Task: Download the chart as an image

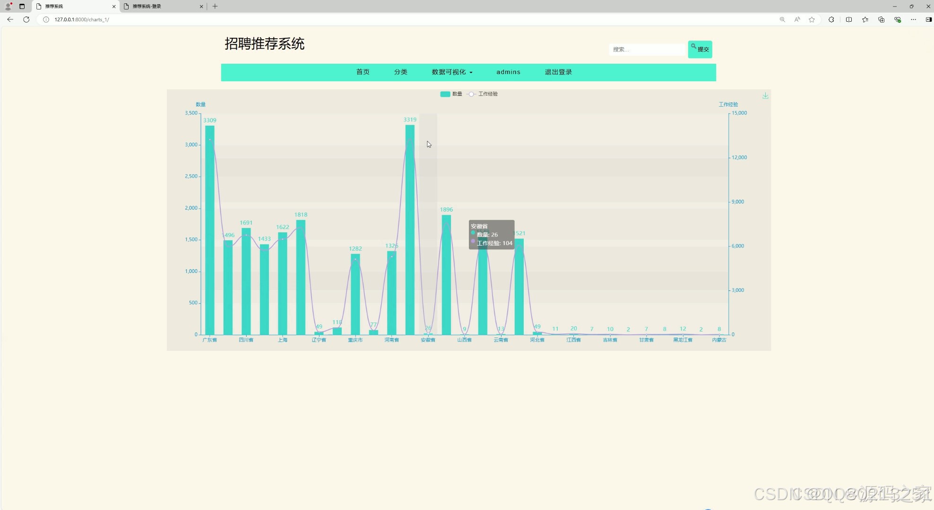Action: coord(765,95)
